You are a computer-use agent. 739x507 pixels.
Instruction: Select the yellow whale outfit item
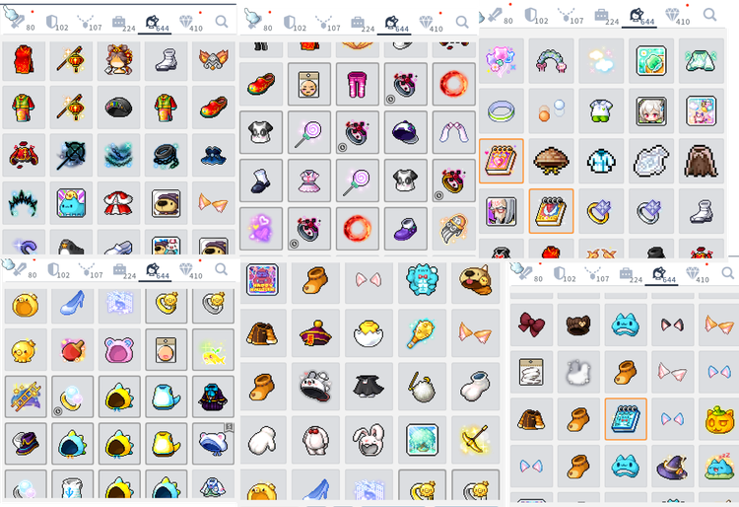coord(167,443)
